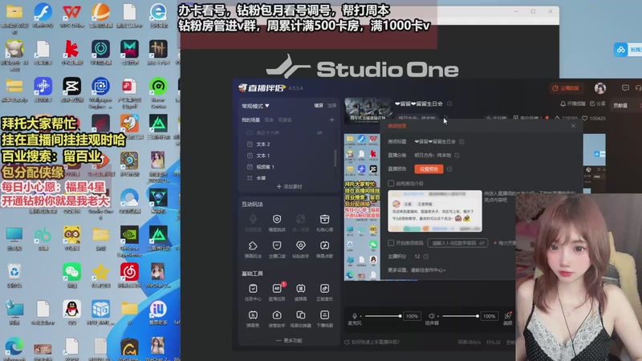
Task: Open the audio mixing settings icon
Action: coord(508,315)
